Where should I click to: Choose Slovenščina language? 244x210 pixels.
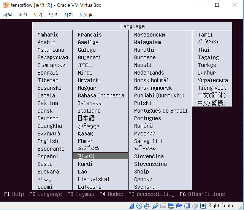click(x=151, y=164)
